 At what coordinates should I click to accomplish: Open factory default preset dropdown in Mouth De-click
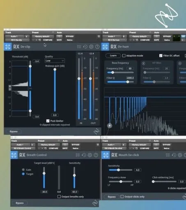tap(140, 145)
